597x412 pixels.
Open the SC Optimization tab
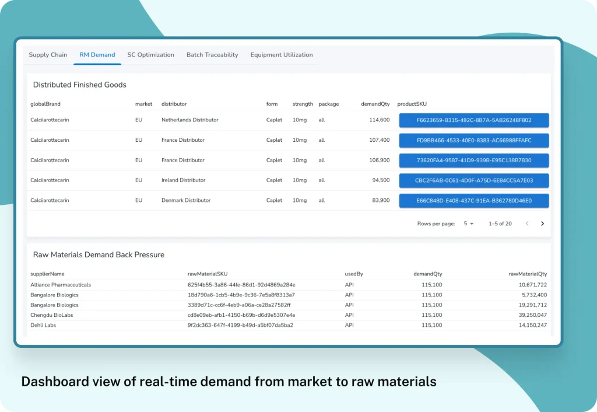click(150, 55)
